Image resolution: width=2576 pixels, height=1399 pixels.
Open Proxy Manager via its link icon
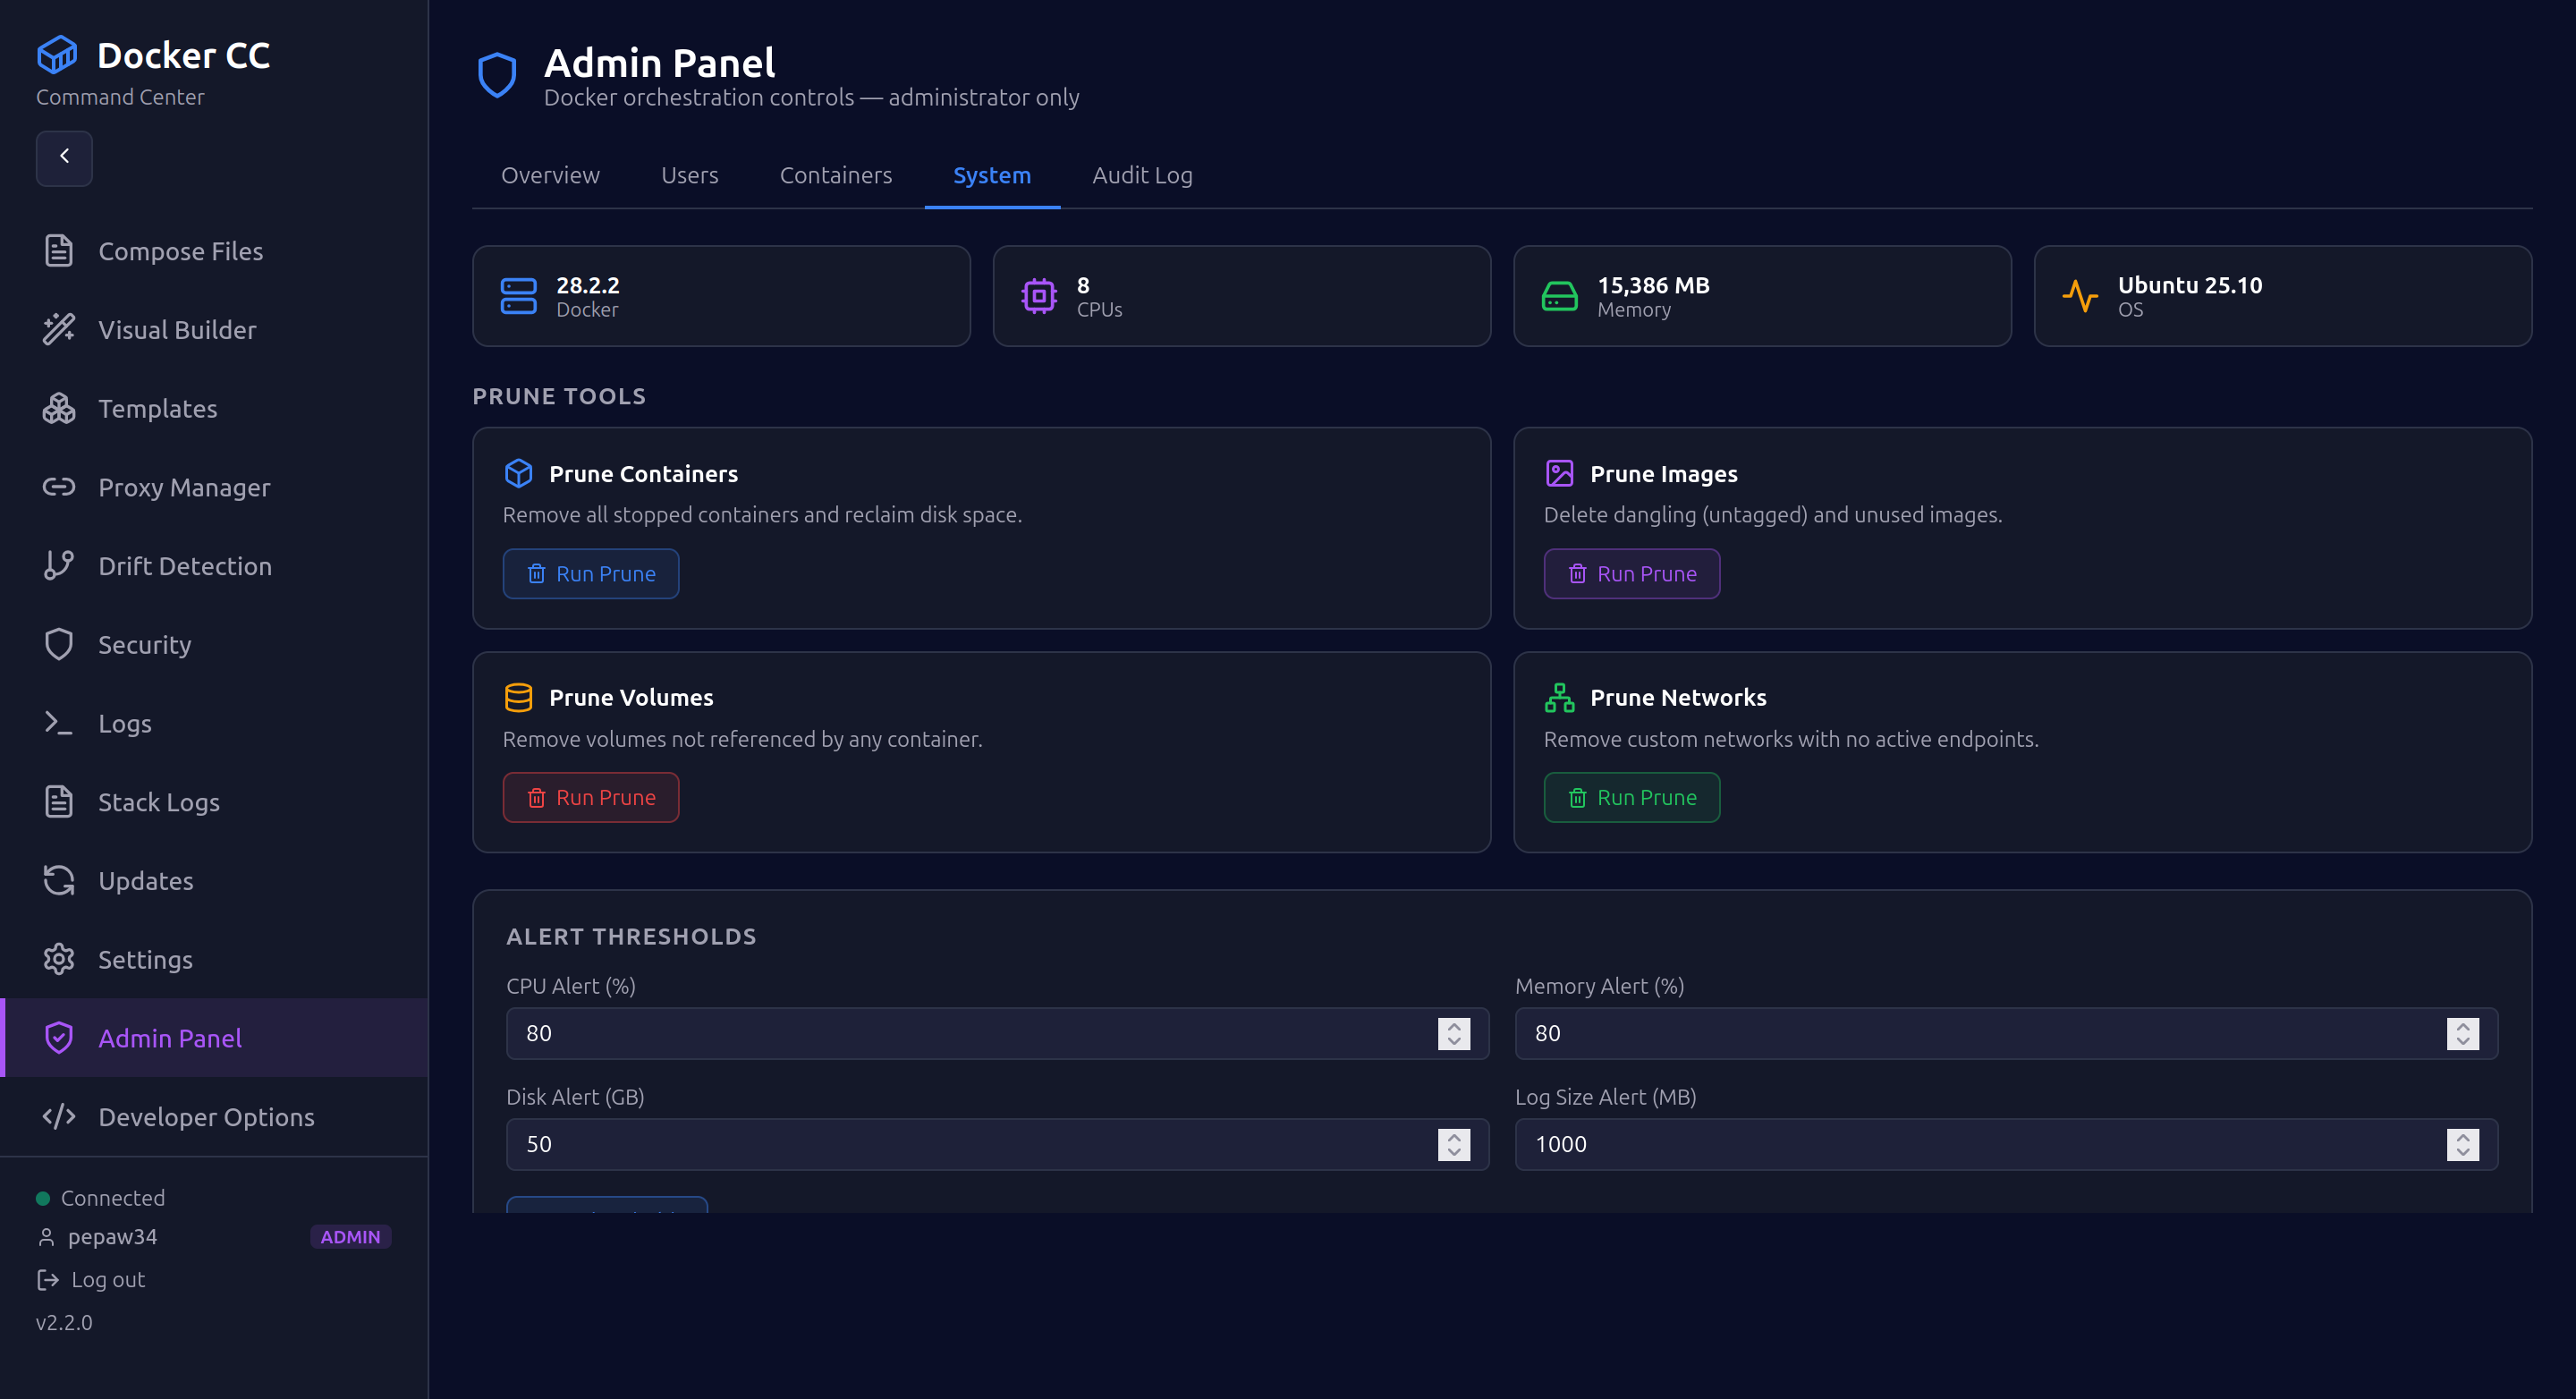point(59,487)
